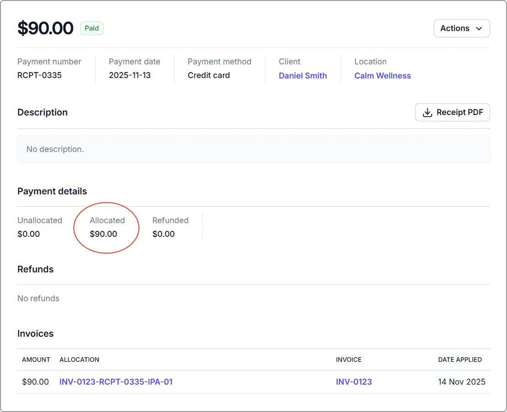
Task: Click the No description text box
Action: coord(253,149)
